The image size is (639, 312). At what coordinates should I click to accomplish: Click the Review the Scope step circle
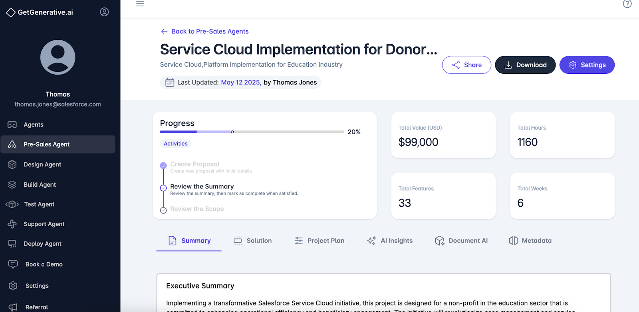coord(163,210)
